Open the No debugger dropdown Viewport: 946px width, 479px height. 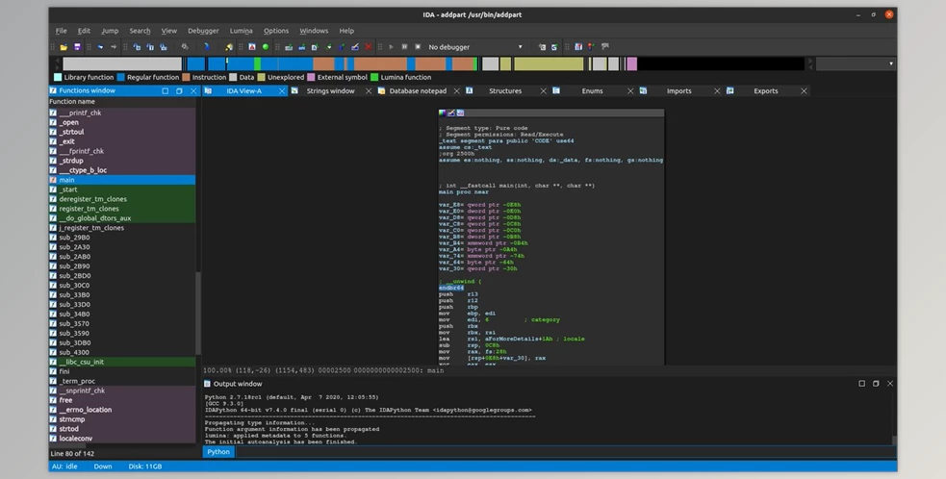475,47
